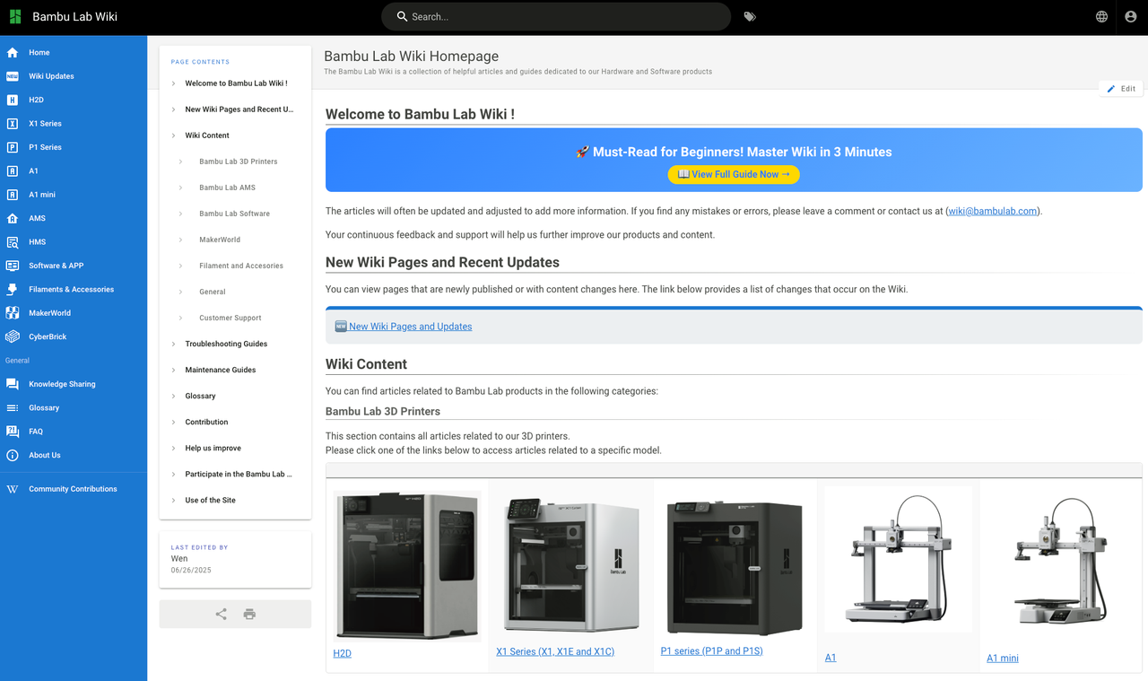
Task: Click the magnifier icon in the search bar
Action: pyautogui.click(x=403, y=17)
